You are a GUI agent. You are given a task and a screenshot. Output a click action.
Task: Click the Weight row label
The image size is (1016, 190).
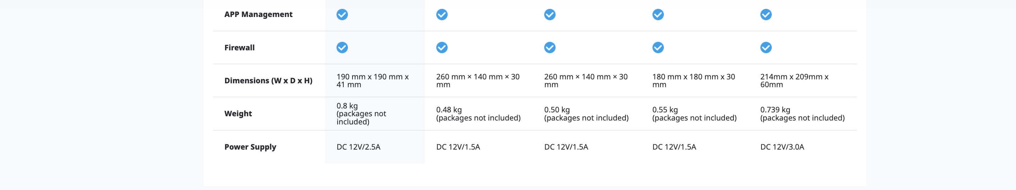click(x=238, y=113)
